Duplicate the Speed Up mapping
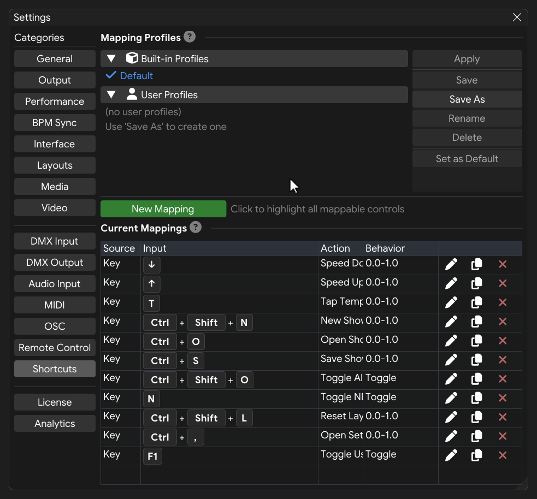The image size is (537, 499). (477, 283)
